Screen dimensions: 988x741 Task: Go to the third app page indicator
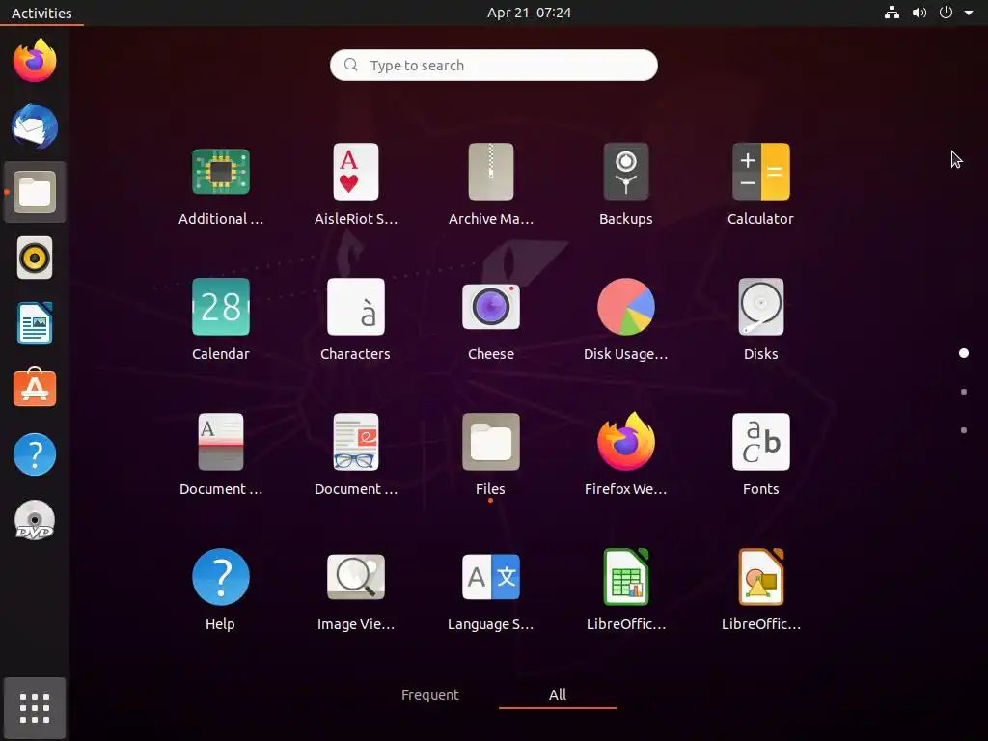(964, 430)
